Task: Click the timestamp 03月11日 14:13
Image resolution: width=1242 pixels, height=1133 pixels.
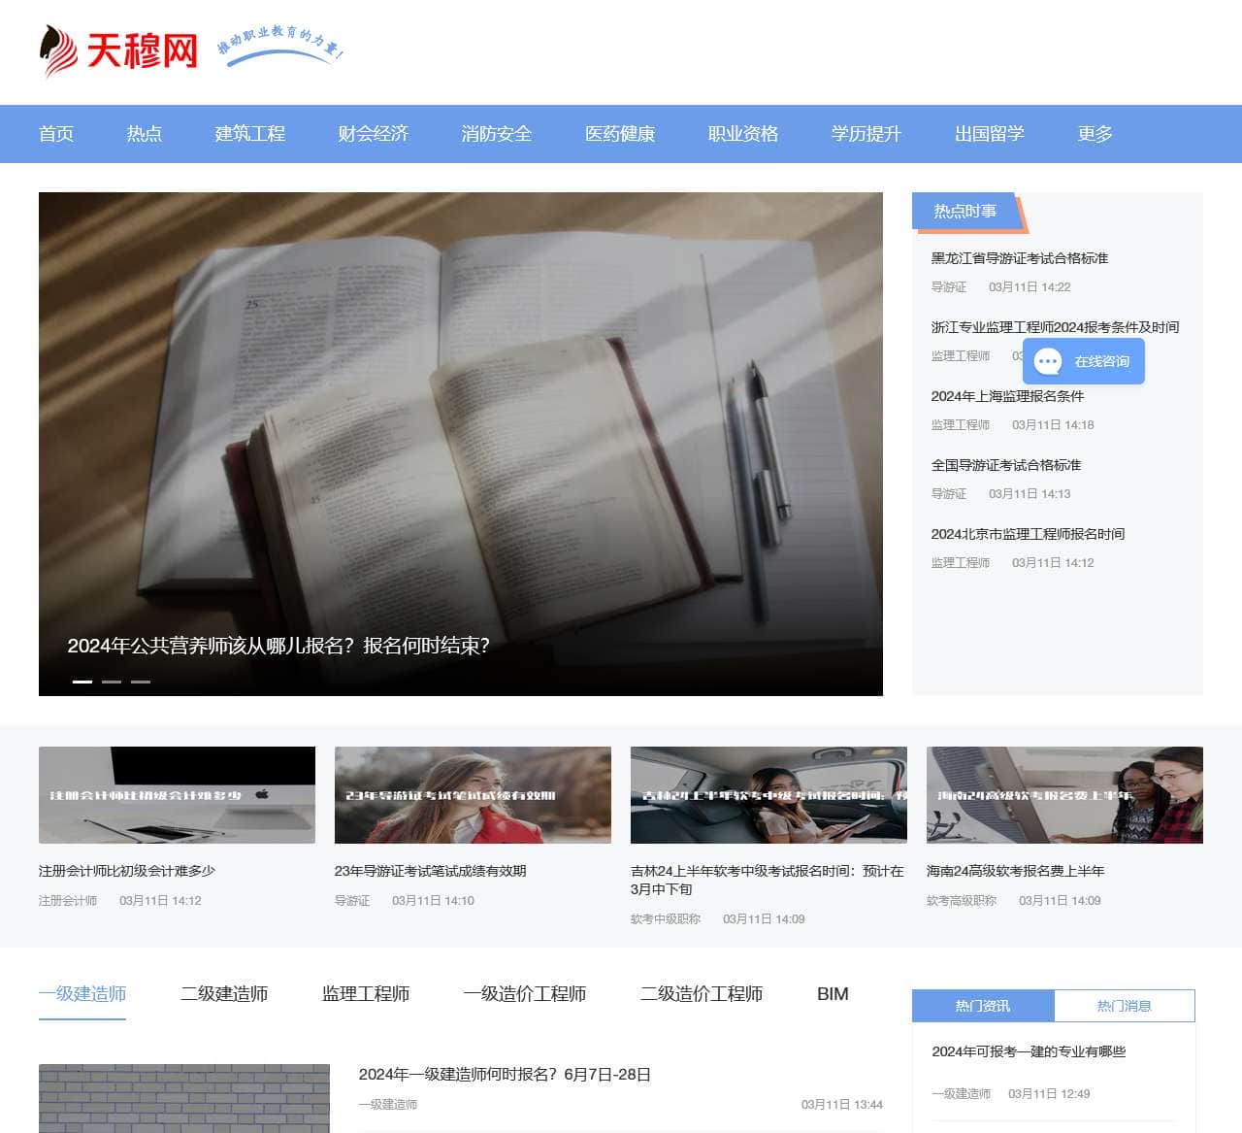Action: pyautogui.click(x=1030, y=494)
